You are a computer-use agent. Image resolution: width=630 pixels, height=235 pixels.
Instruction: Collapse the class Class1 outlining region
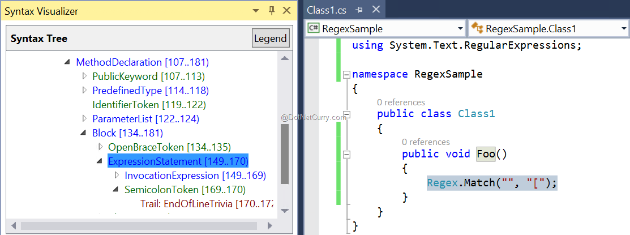pos(347,115)
